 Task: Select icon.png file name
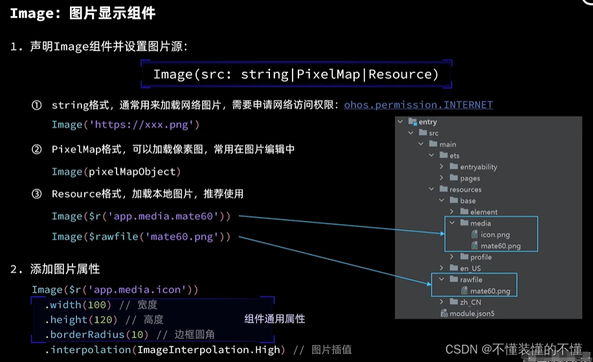tap(495, 235)
